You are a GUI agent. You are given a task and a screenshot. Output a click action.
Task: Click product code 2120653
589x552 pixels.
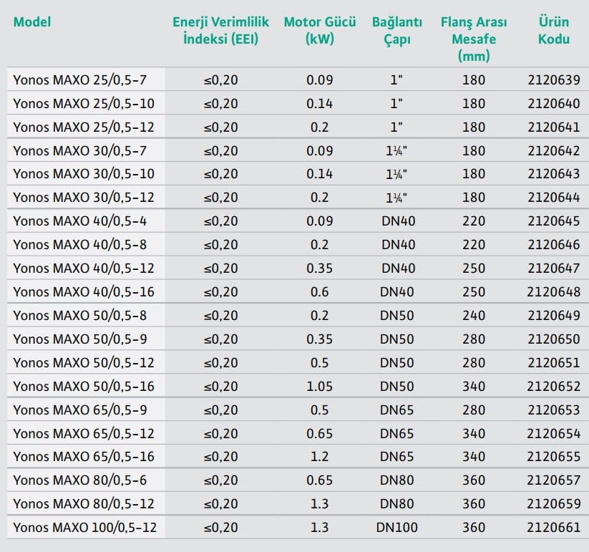(x=554, y=410)
